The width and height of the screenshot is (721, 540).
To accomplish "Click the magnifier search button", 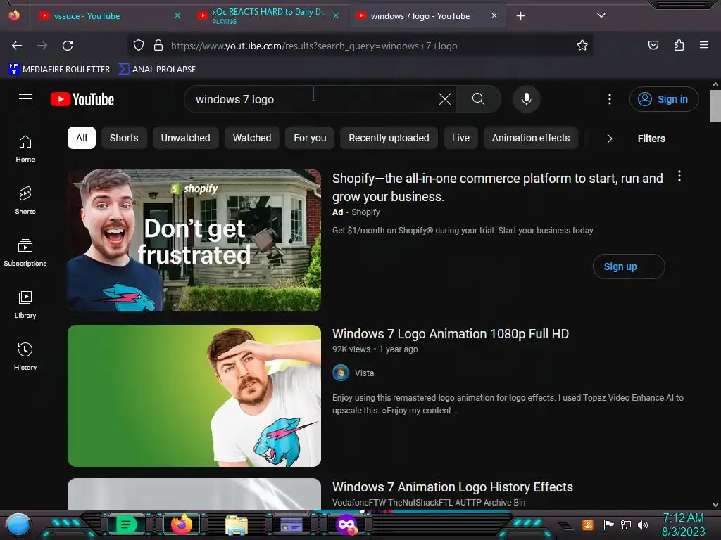I will point(478,99).
